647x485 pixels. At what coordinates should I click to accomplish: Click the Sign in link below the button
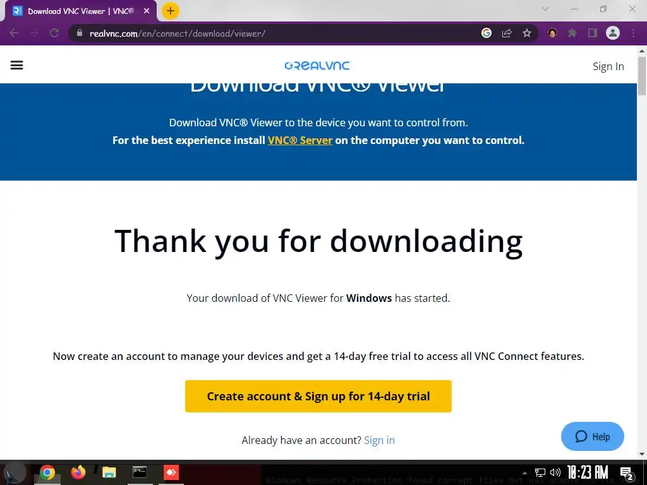pos(379,440)
